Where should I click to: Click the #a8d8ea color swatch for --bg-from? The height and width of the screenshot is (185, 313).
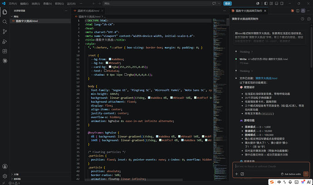[x=110, y=59]
